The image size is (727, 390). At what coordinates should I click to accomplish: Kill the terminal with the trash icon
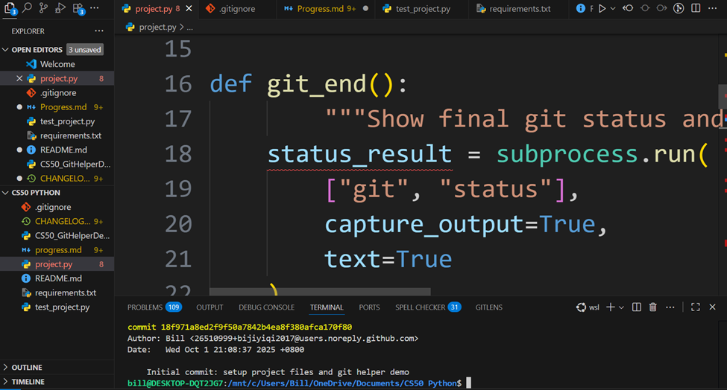click(653, 307)
